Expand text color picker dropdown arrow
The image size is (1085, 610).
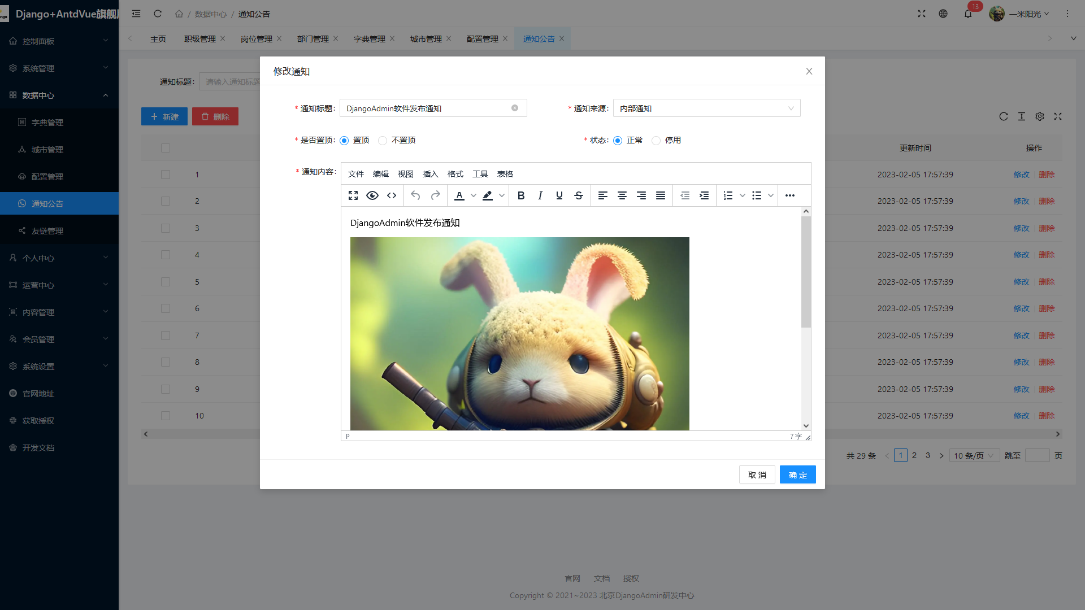pos(474,195)
